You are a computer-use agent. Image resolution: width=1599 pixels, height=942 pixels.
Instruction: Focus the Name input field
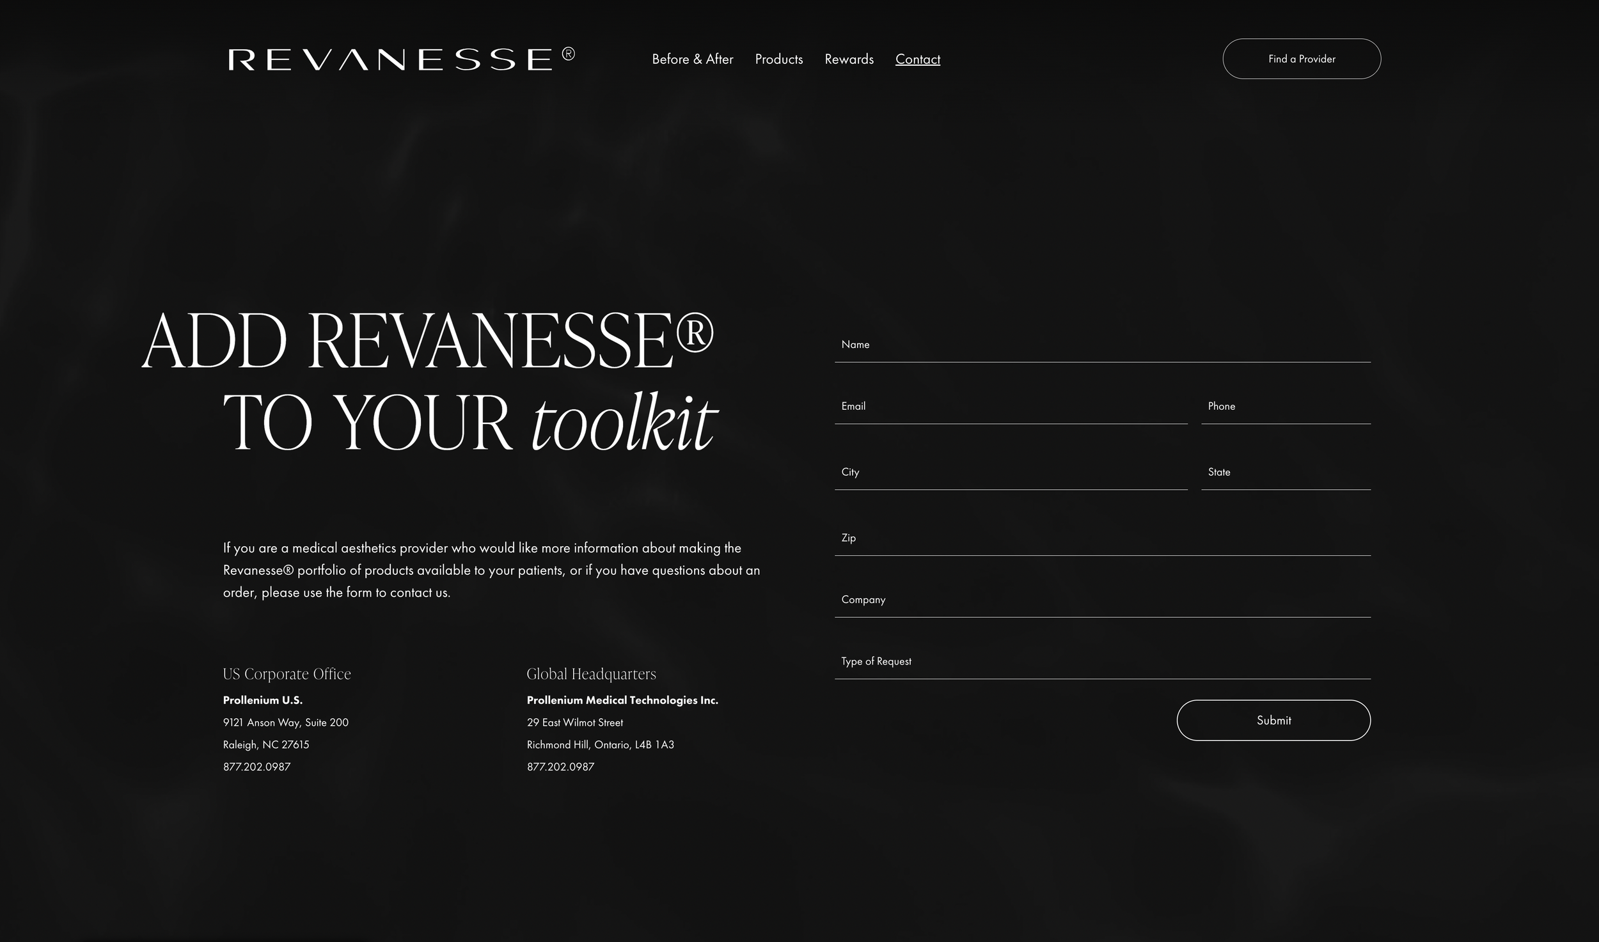click(1101, 345)
